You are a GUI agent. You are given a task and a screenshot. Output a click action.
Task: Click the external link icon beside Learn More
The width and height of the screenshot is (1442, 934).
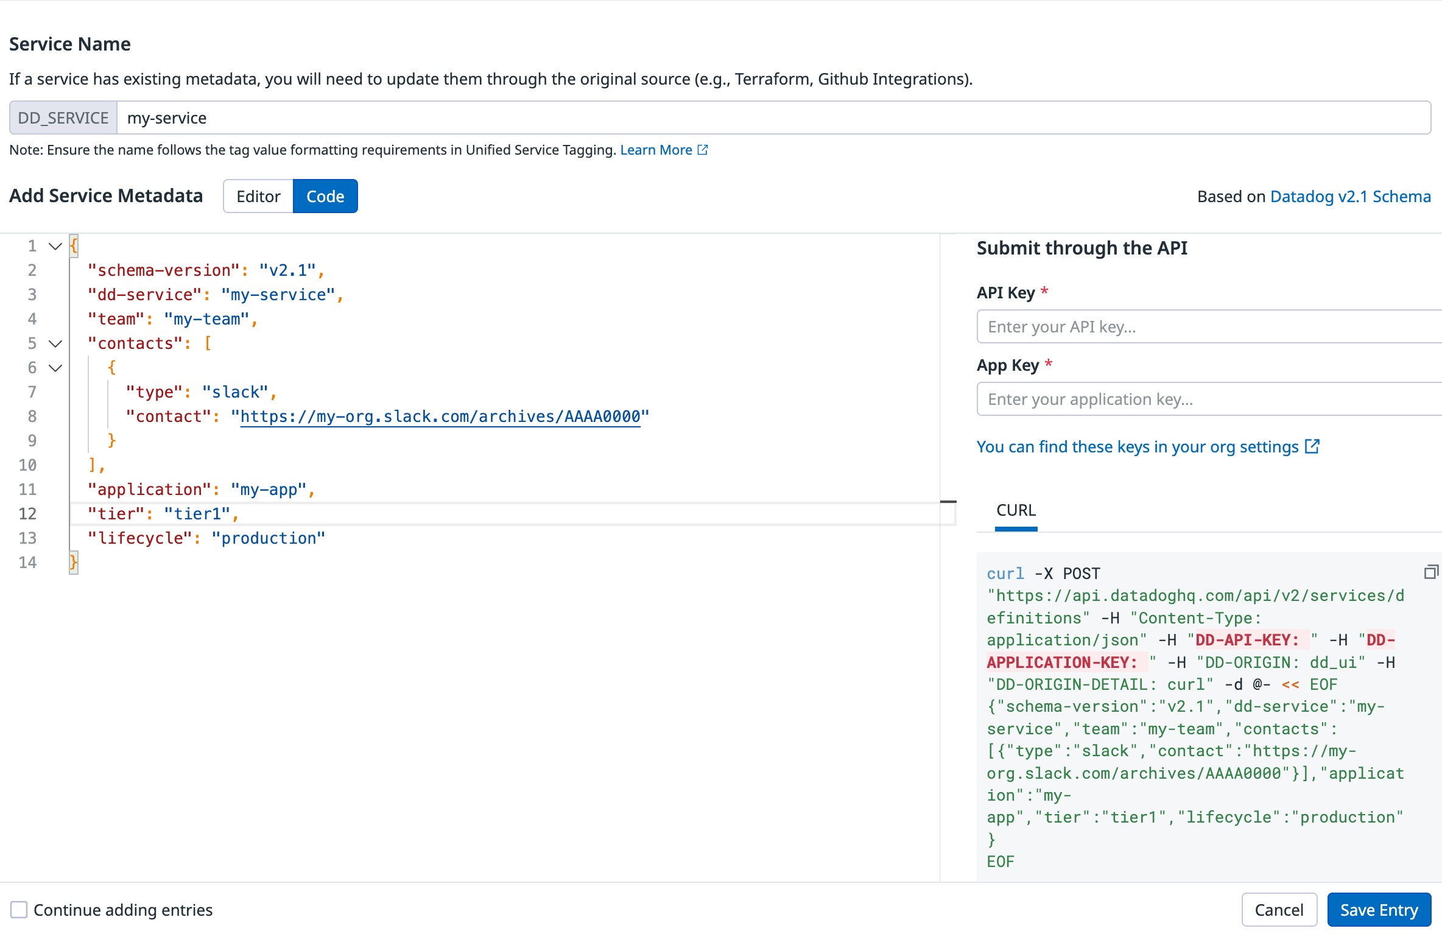tap(703, 150)
